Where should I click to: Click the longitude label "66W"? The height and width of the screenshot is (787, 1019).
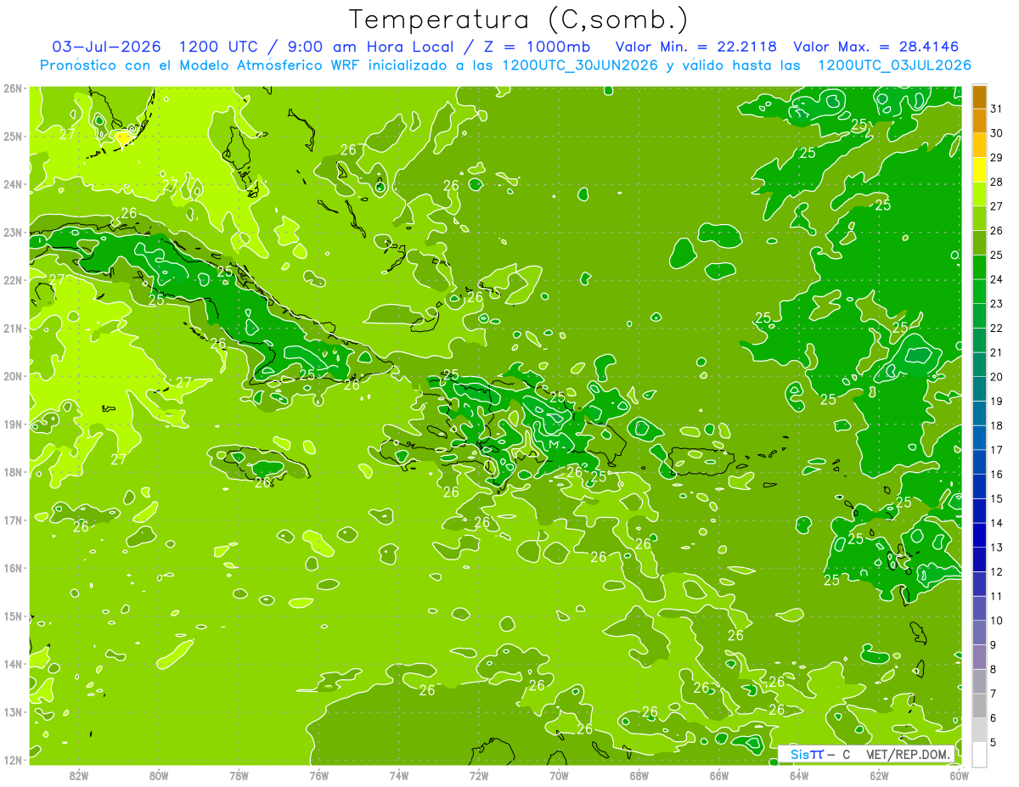(x=718, y=775)
